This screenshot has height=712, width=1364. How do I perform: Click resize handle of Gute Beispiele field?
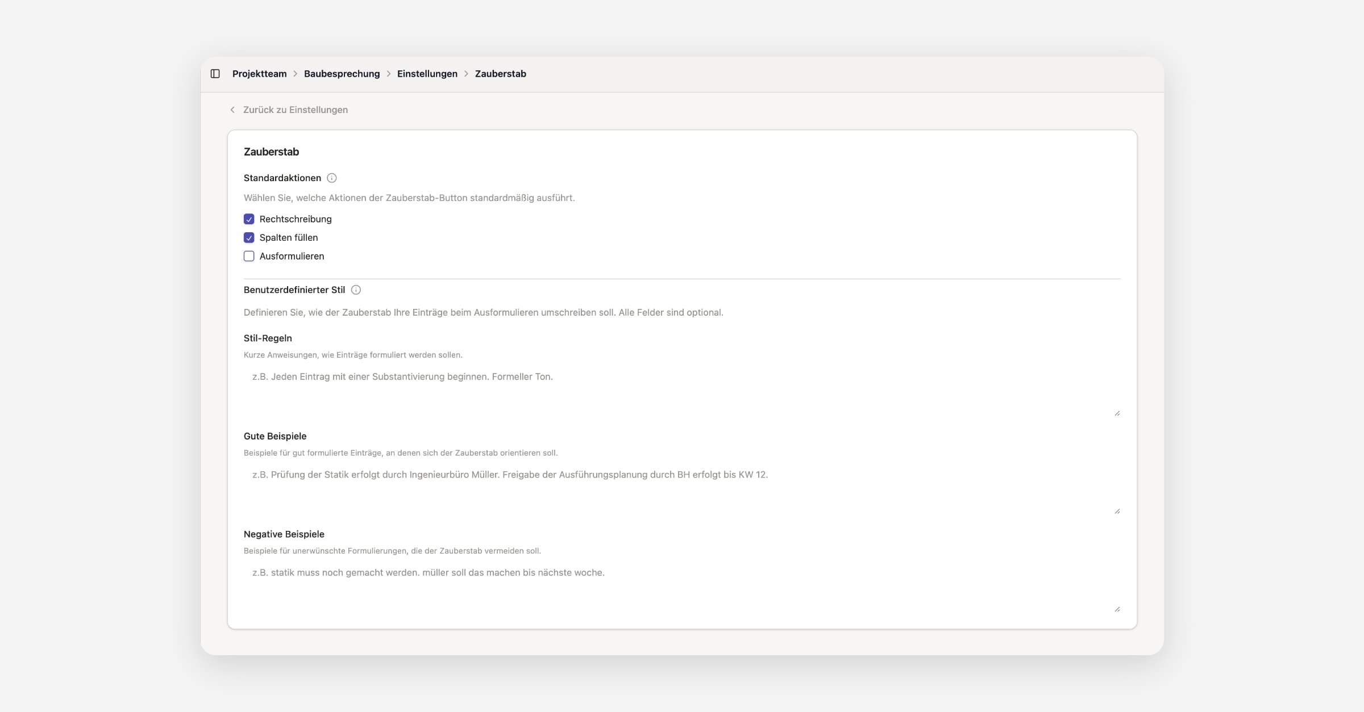[1117, 511]
